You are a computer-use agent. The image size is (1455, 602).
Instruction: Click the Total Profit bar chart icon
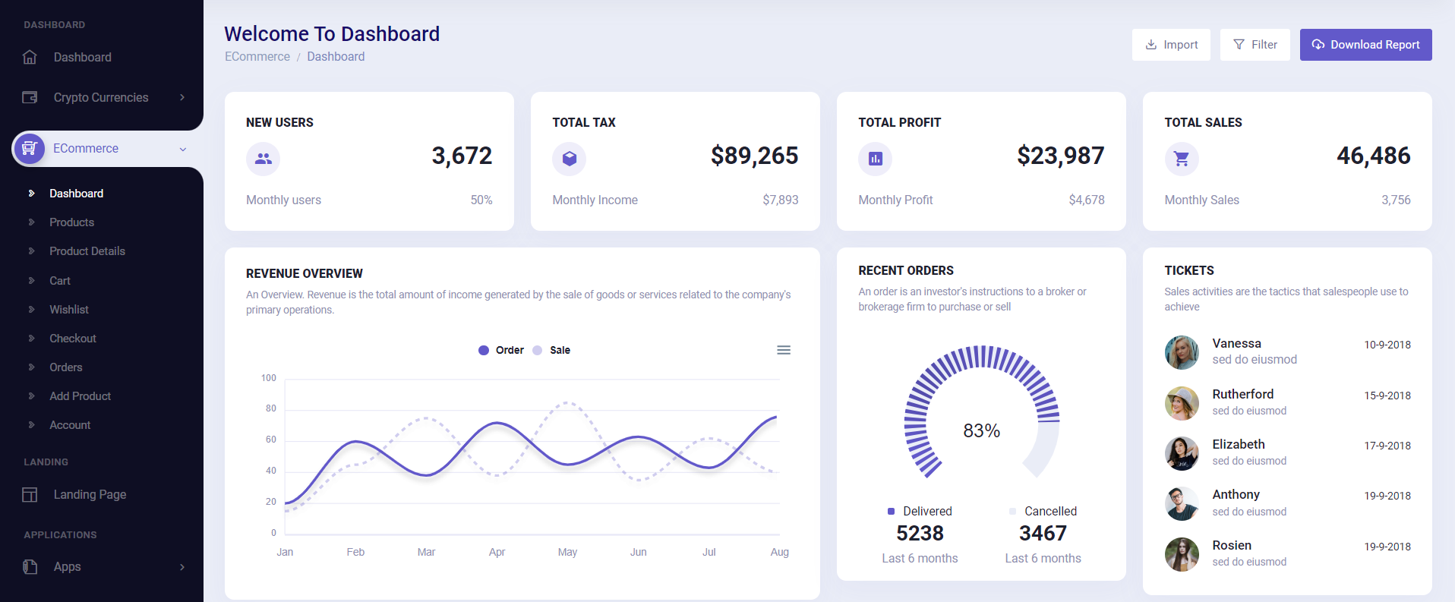(x=875, y=159)
